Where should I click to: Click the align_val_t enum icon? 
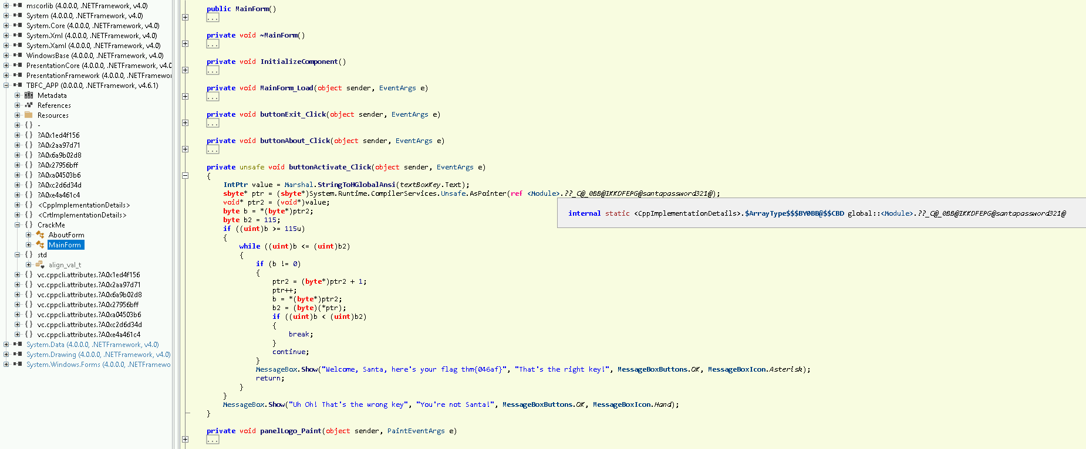(x=40, y=265)
